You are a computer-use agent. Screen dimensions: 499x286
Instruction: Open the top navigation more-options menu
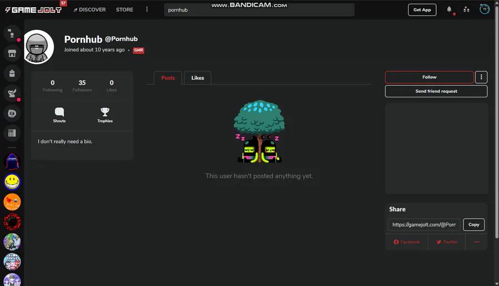147,9
